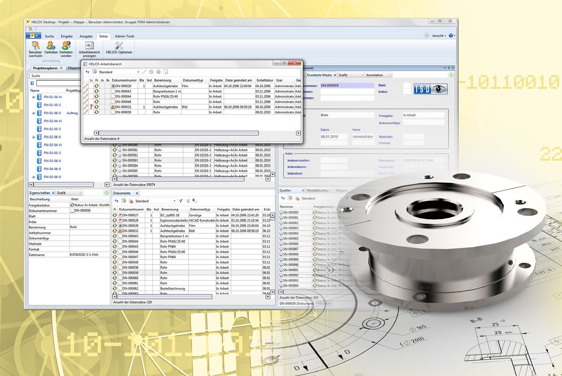Image resolution: width=562 pixels, height=376 pixels.
Task: Click the Vertreten icon in the ribbon
Action: (51, 45)
